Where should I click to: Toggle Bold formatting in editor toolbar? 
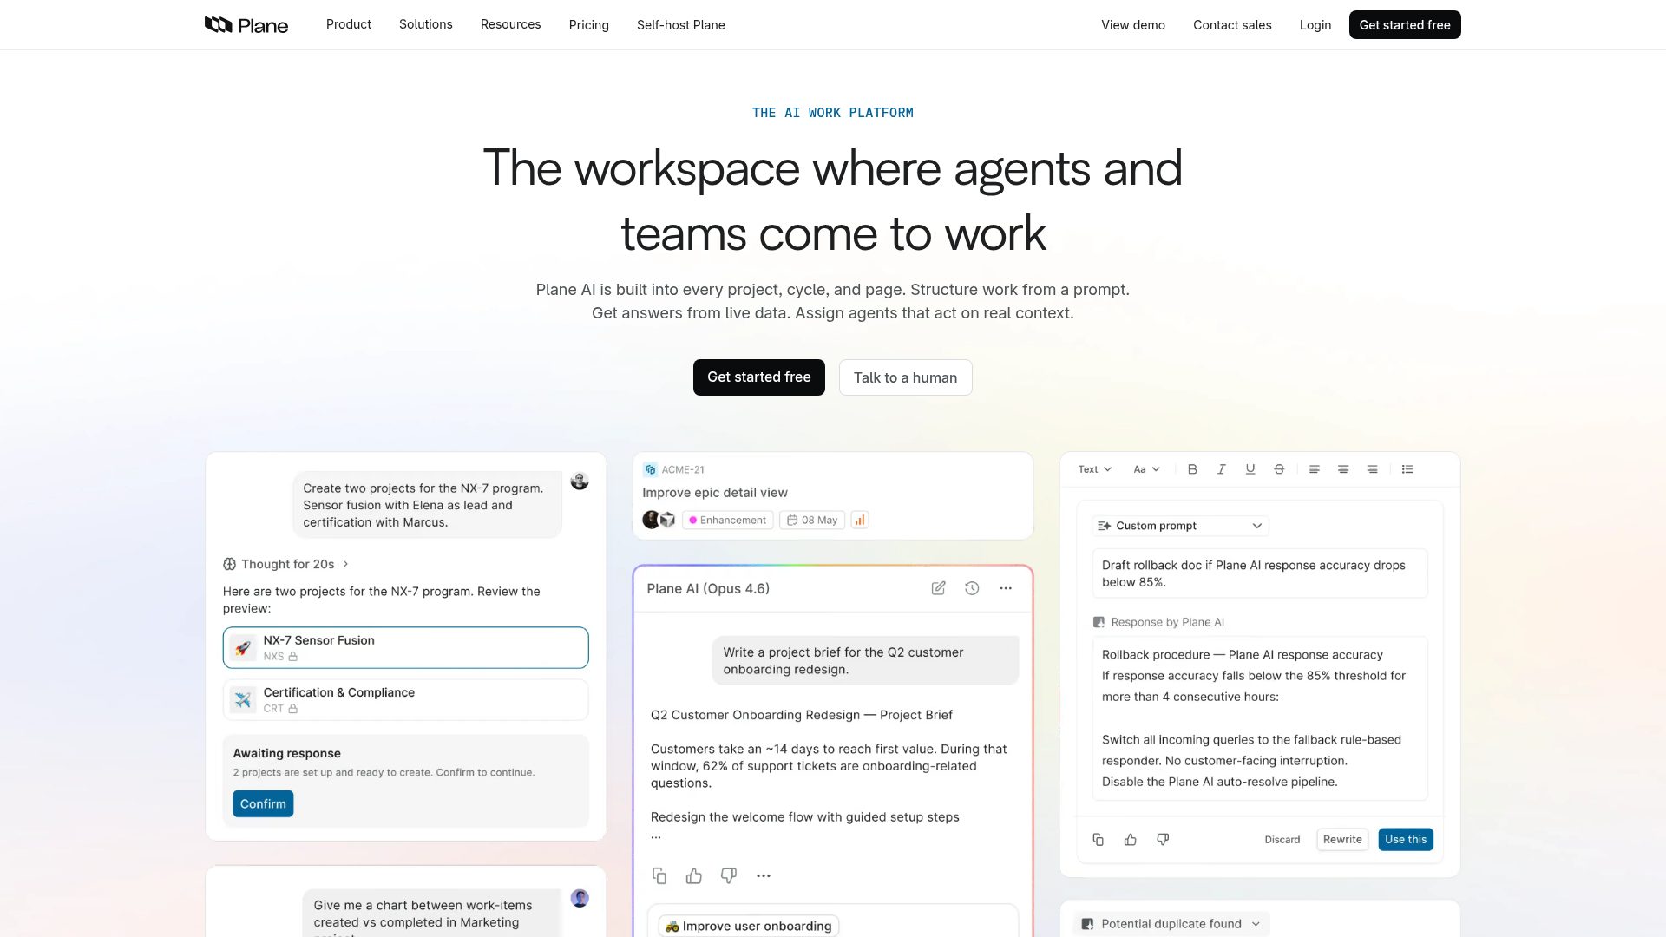(1192, 469)
